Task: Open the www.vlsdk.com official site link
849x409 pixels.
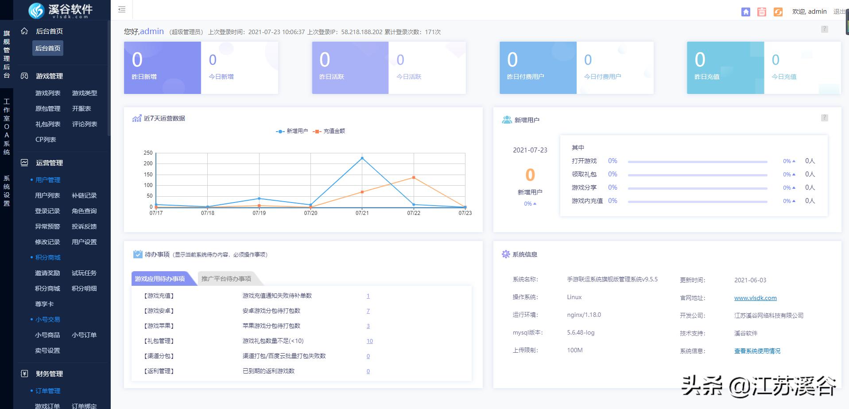Action: (x=755, y=297)
